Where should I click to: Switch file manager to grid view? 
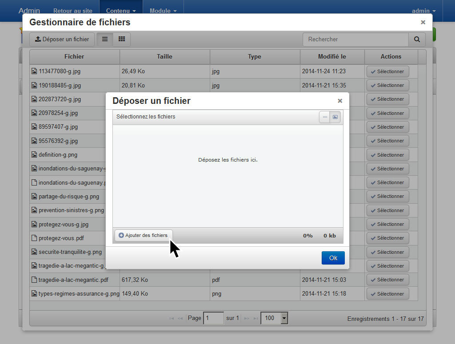coord(121,39)
